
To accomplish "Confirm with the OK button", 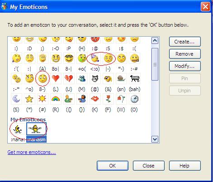I will pos(113,166).
